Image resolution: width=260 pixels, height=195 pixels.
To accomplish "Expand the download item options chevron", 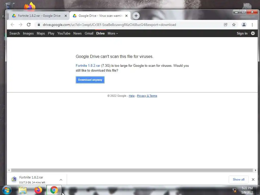I will tap(61, 180).
